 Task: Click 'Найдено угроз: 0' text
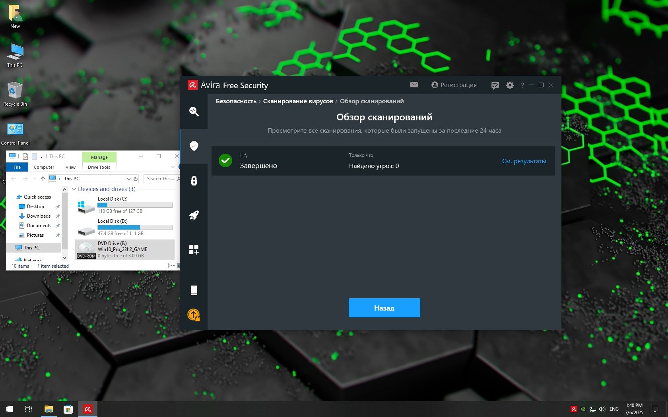point(374,166)
